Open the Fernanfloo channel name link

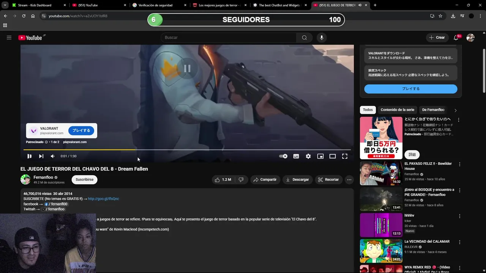tap(43, 177)
